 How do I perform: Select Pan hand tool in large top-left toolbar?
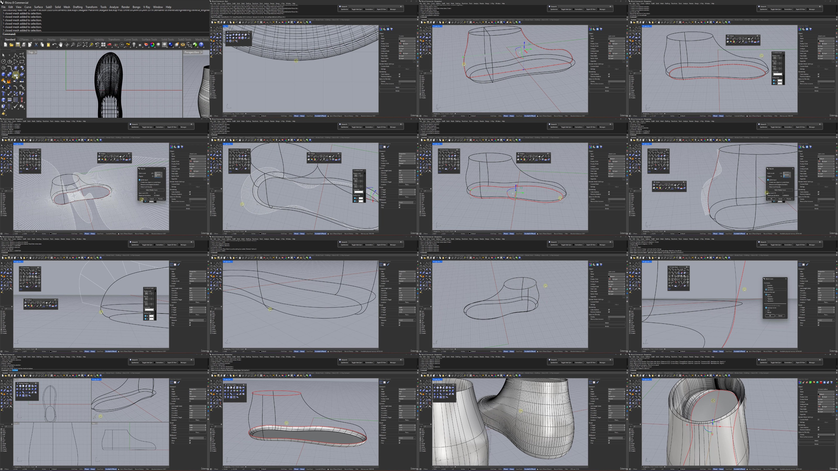point(60,44)
